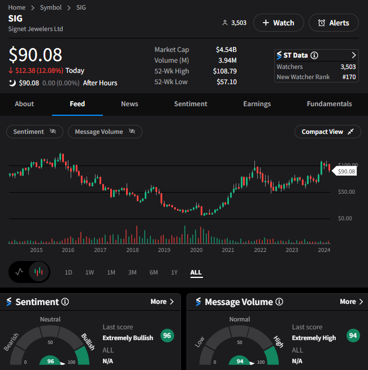The image size is (368, 370).
Task: Open More in Message Volume card
Action: [x=352, y=302]
